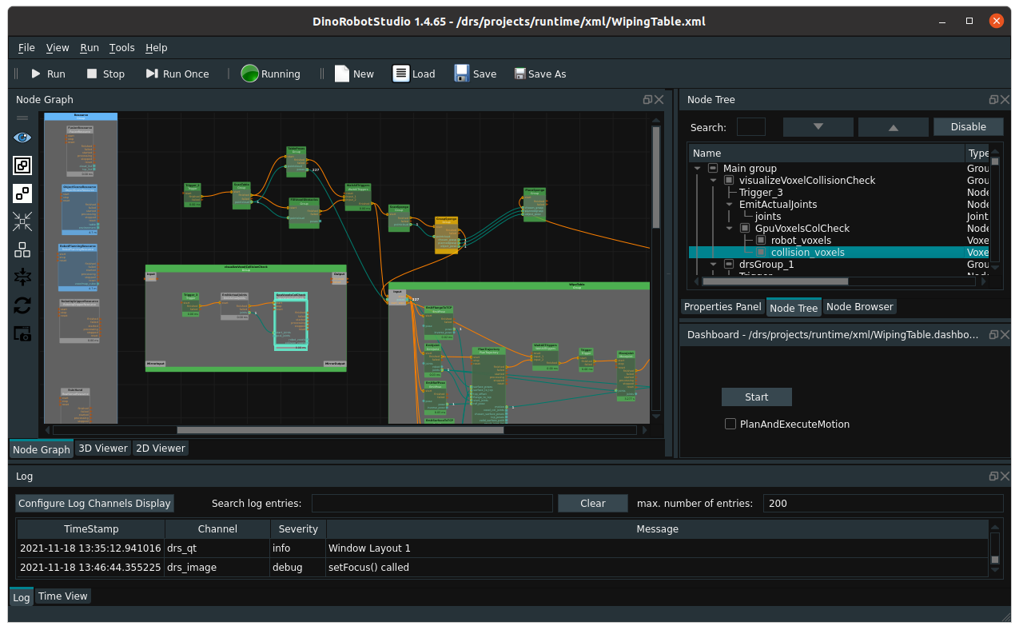The image size is (1019, 630).
Task: Click the eye visibility icon in Node Graph sidebar
Action: [22, 138]
